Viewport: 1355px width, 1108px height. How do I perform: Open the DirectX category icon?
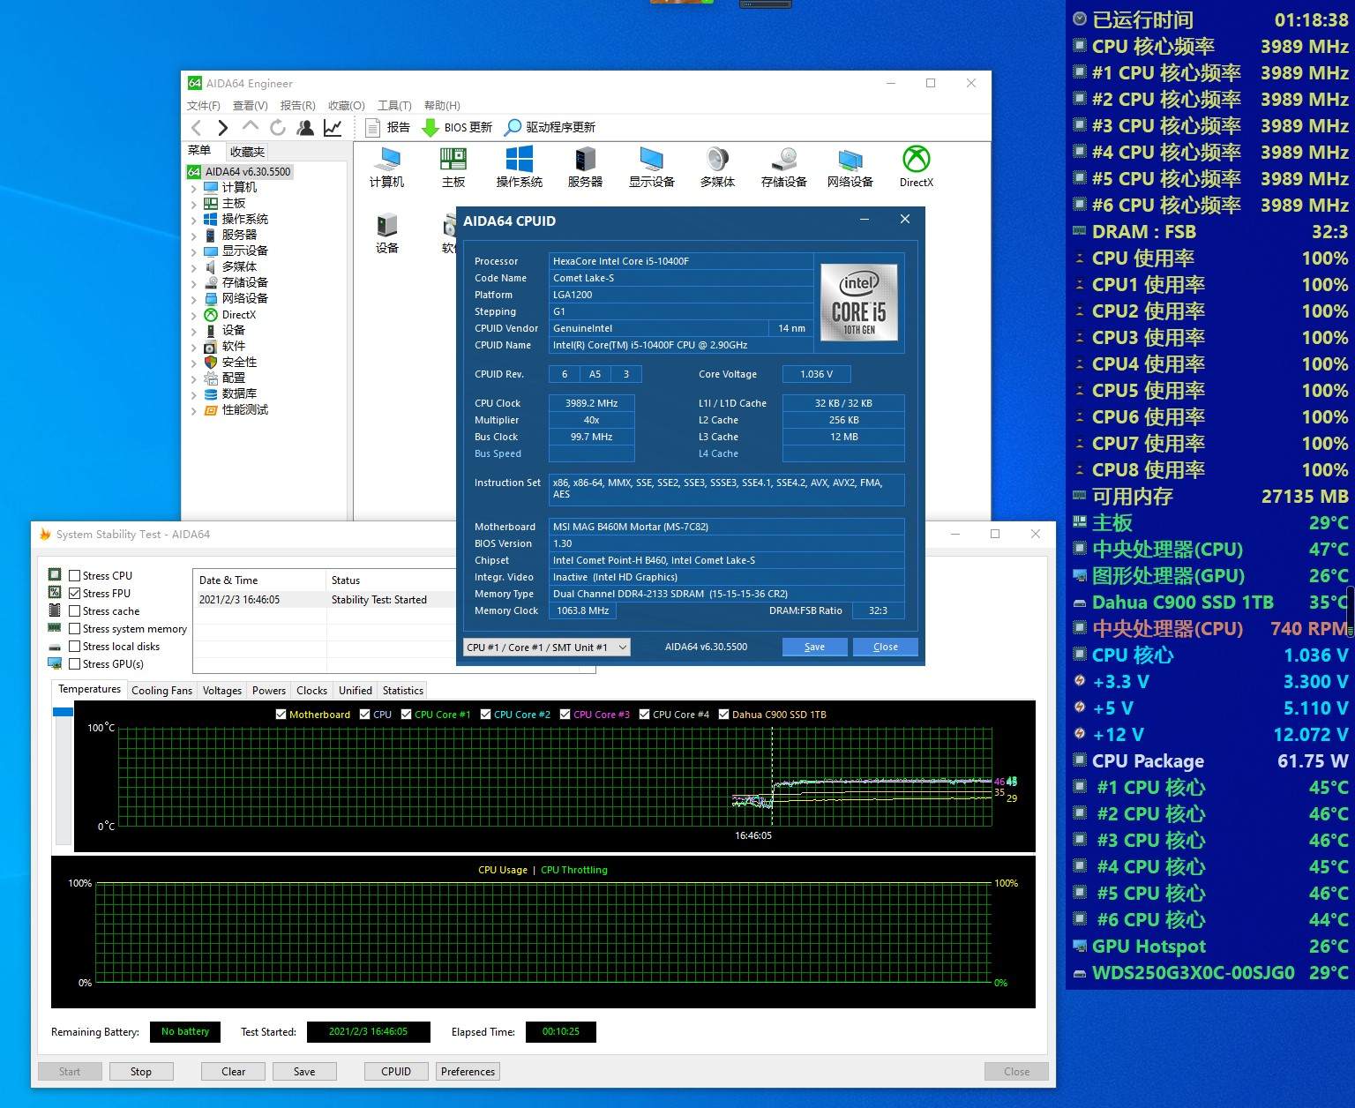916,161
